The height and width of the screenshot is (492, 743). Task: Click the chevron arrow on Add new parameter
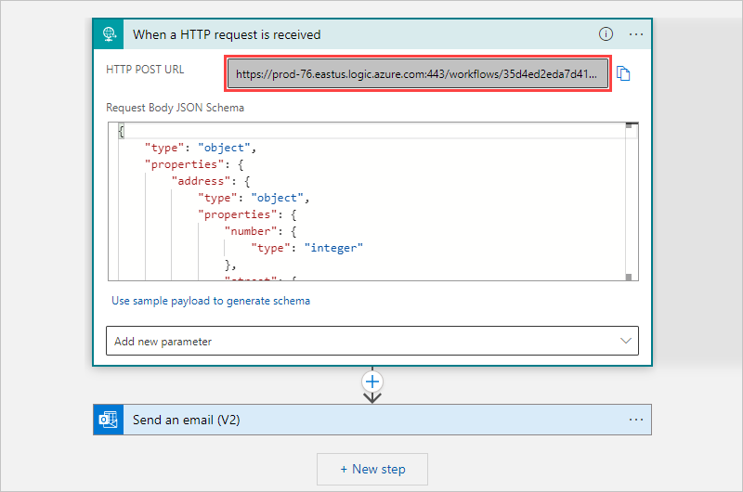625,342
